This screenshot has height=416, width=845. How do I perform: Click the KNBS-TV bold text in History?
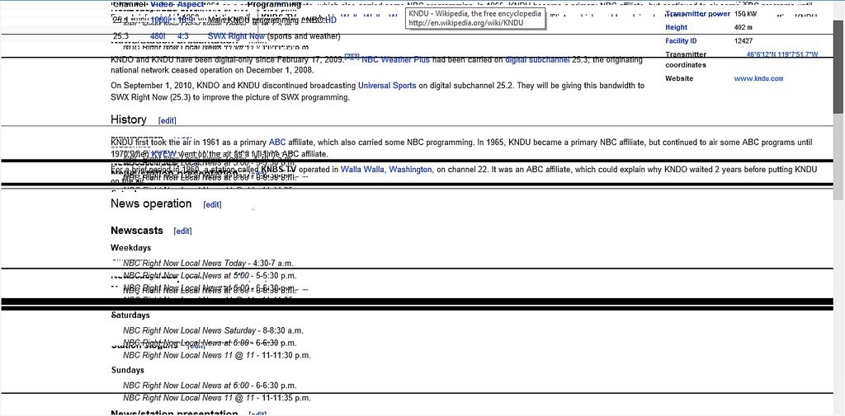click(279, 170)
